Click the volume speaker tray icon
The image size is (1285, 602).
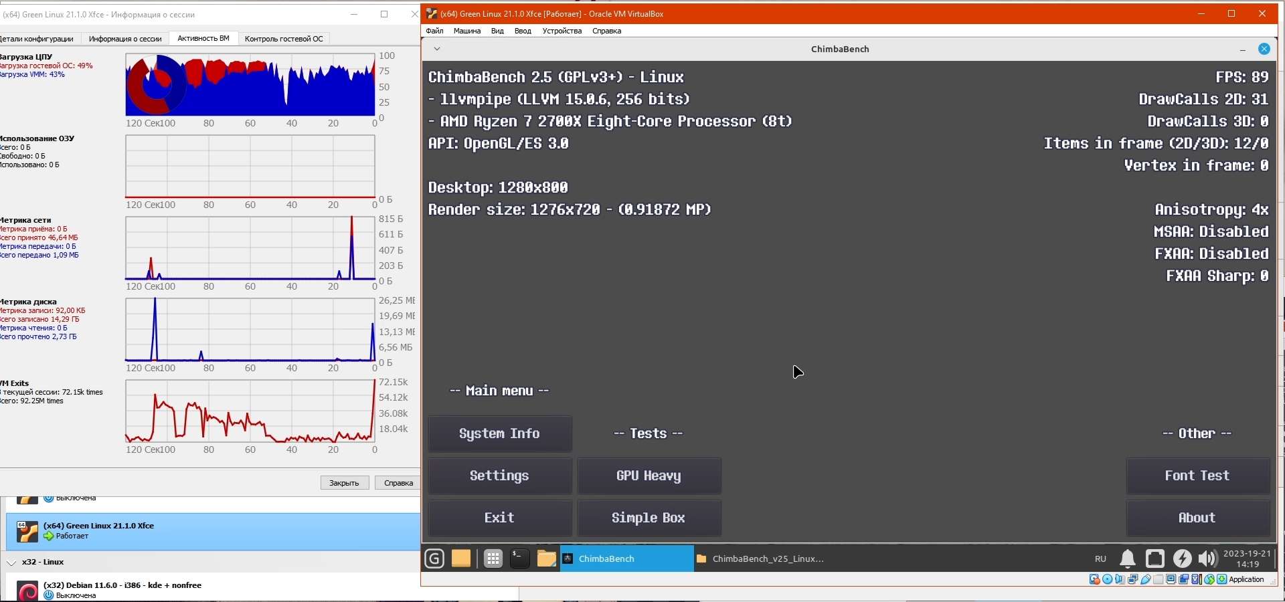click(1207, 559)
